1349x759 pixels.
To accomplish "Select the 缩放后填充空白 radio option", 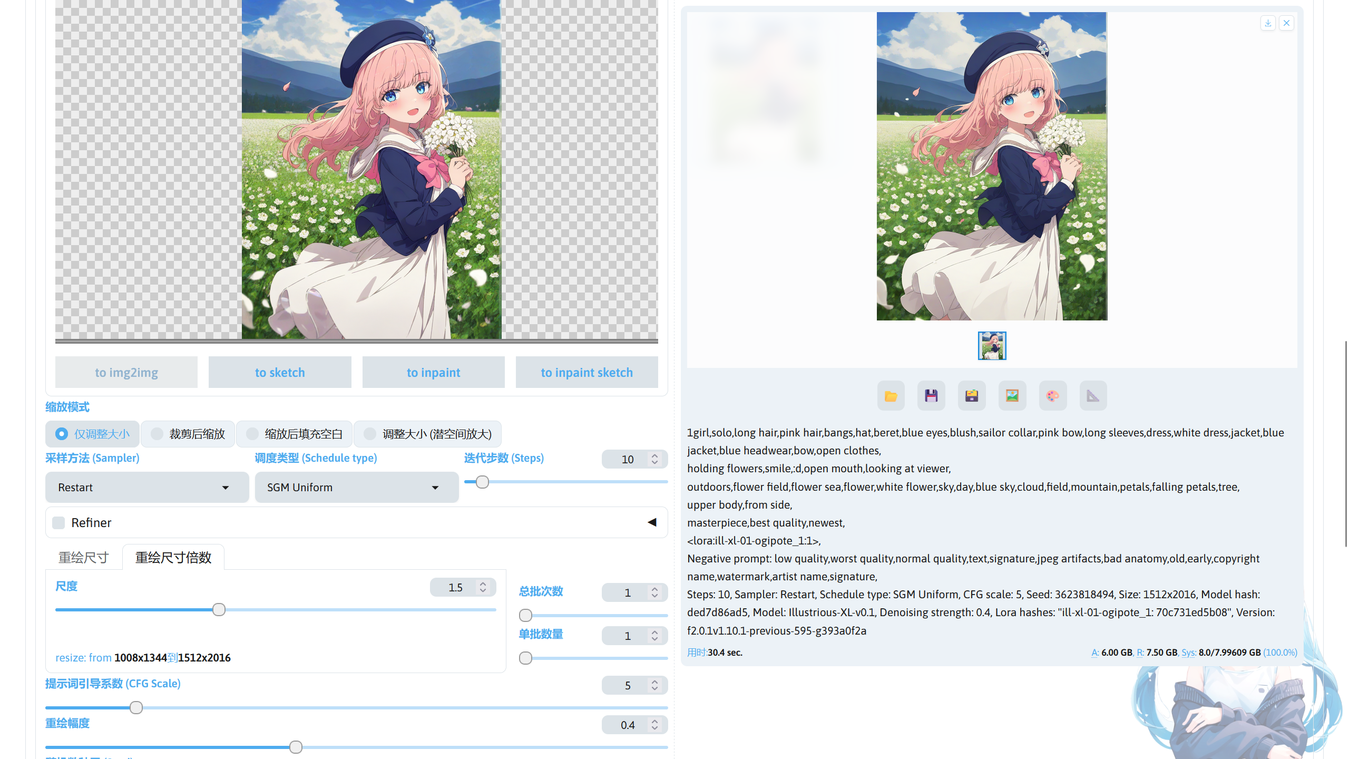I will pyautogui.click(x=295, y=434).
